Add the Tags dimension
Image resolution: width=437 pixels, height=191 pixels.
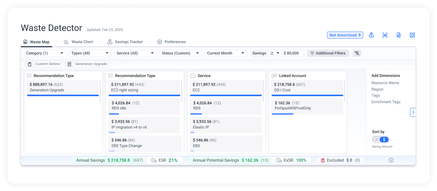coord(376,95)
